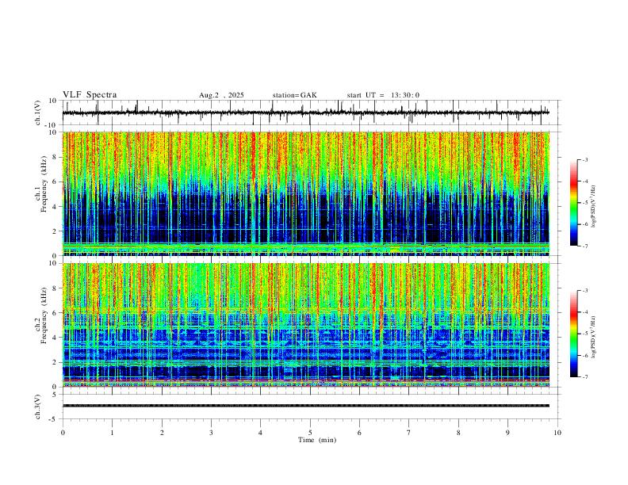This screenshot has height=485, width=628.
Task: Click the 'VLF Spectra' title text
Action: coord(90,95)
